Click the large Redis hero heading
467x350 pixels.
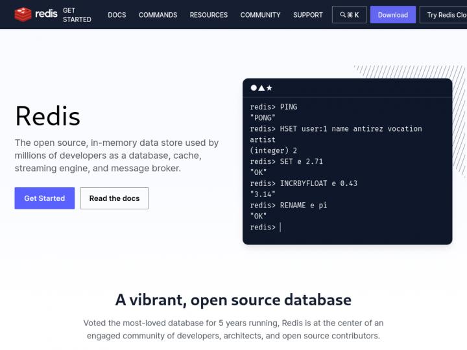(47, 117)
